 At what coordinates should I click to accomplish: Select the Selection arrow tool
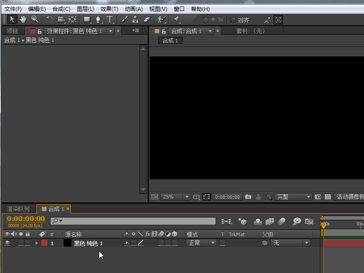[x=12, y=19]
